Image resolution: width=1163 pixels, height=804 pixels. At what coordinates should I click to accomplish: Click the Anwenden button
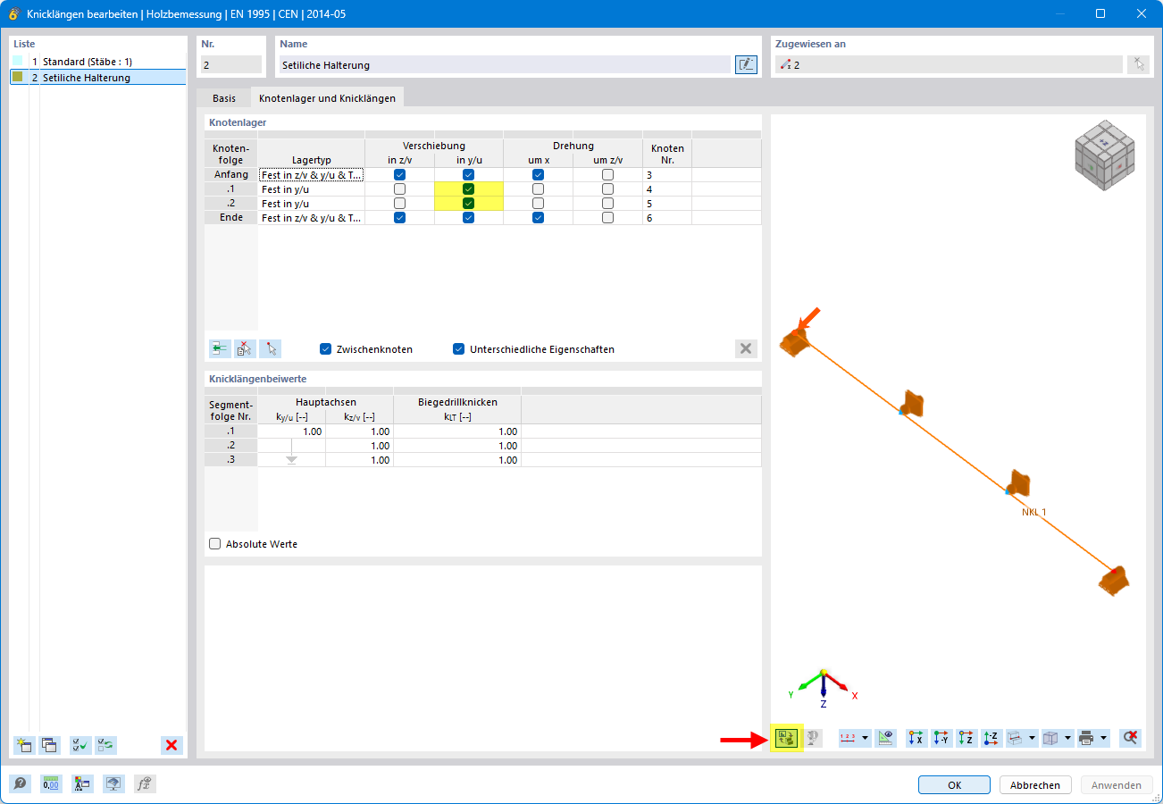pyautogui.click(x=1117, y=785)
